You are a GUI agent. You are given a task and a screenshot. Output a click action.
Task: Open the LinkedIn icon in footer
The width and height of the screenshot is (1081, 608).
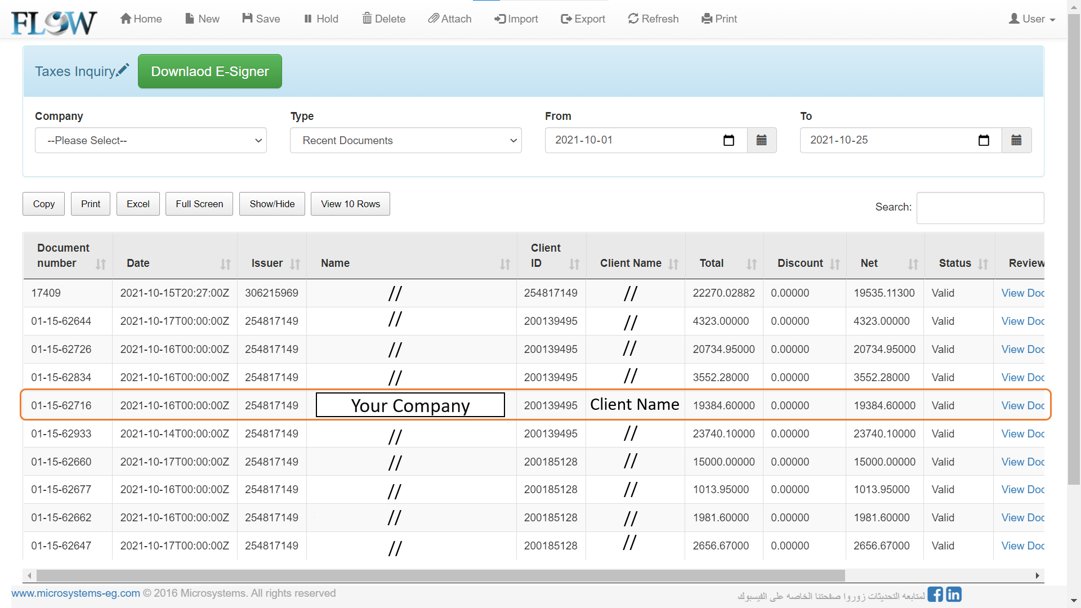(954, 594)
